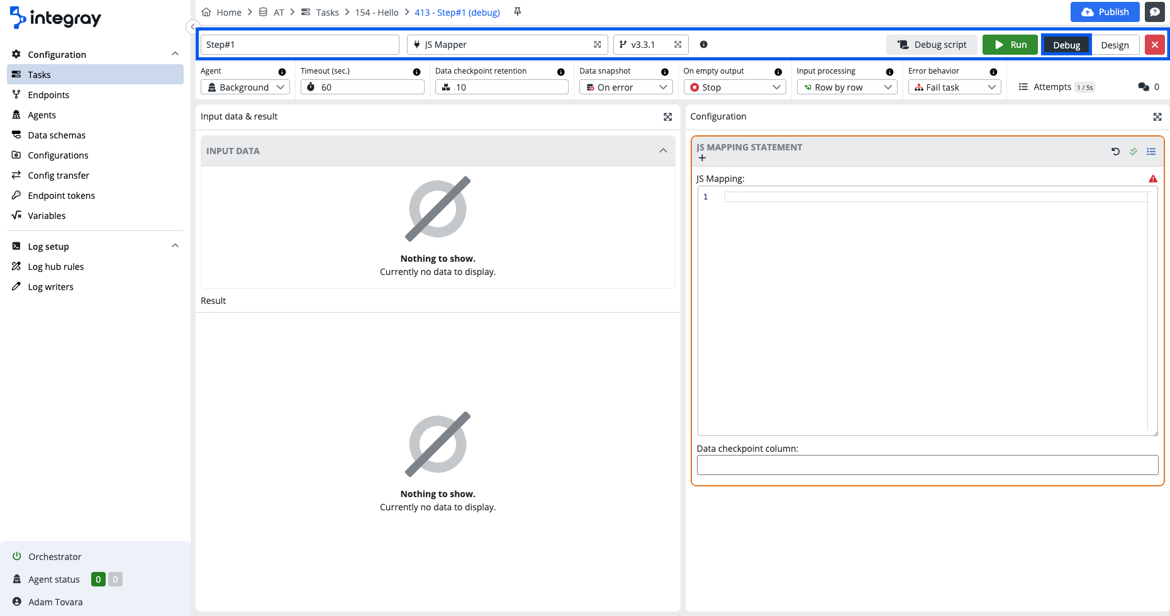Open the list icon in JS Mapping header
The height and width of the screenshot is (616, 1170).
tap(1151, 152)
